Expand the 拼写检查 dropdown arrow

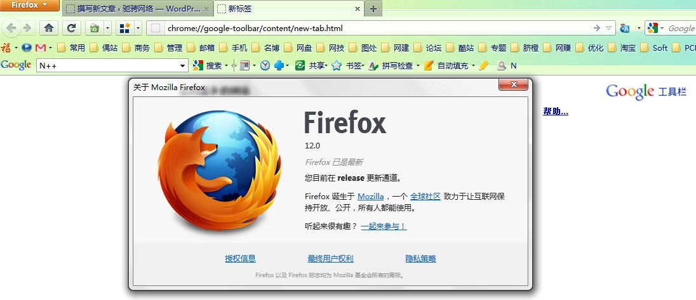pyautogui.click(x=418, y=65)
